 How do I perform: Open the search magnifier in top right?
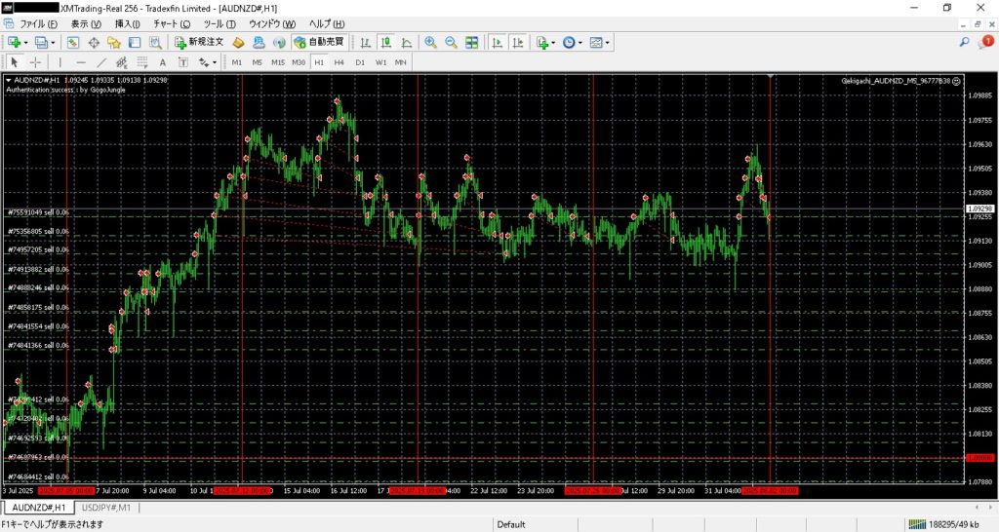pos(964,43)
